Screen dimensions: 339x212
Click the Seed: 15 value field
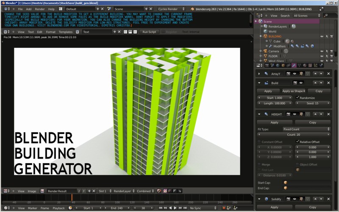point(313,103)
